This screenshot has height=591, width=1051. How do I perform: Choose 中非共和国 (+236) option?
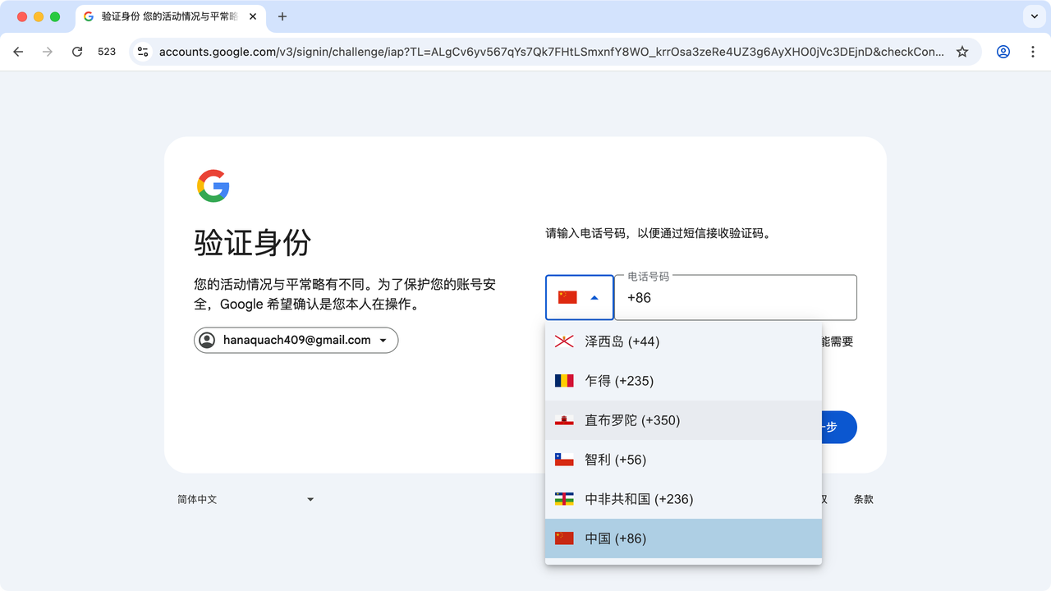(638, 499)
